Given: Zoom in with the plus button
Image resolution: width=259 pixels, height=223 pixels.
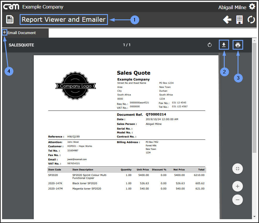Looking at the screenshot, I should (237, 186).
